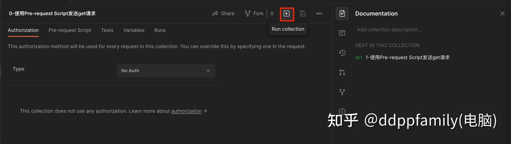This screenshot has width=511, height=144.
Task: Switch to the Pre-request Script tab
Action: [x=70, y=31]
